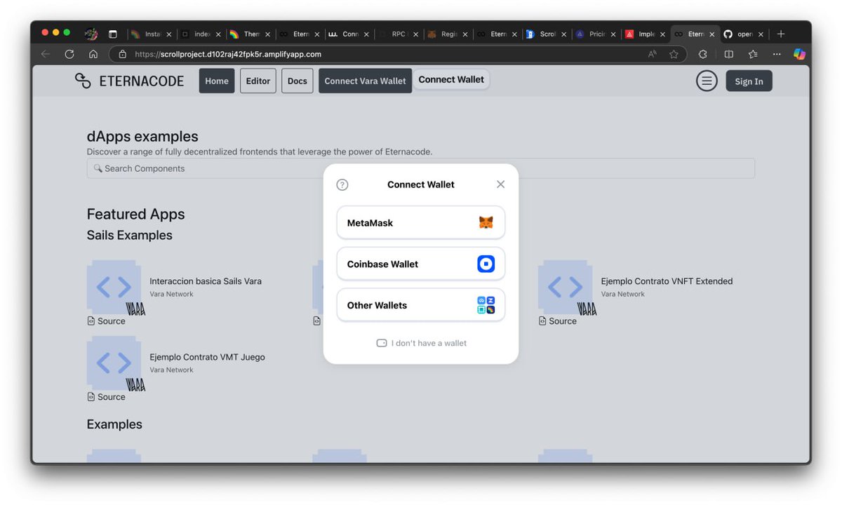842x505 pixels.
Task: Click the dApps examples heading
Action: point(142,137)
